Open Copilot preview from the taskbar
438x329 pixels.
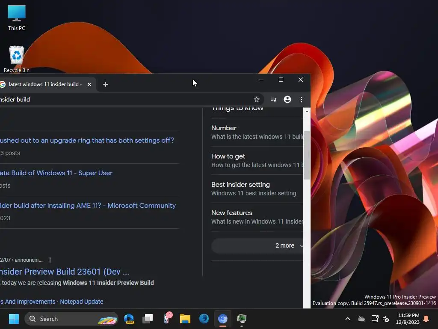coord(129,319)
